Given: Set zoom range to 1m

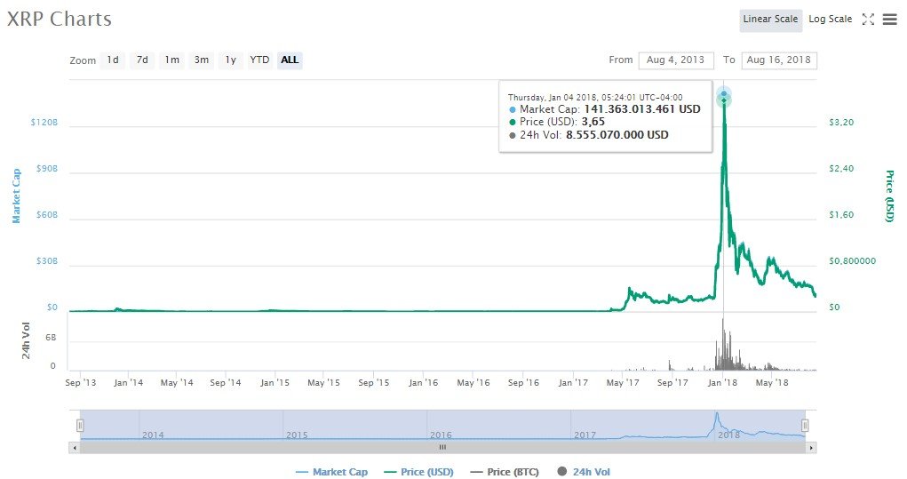Looking at the screenshot, I should 171,60.
